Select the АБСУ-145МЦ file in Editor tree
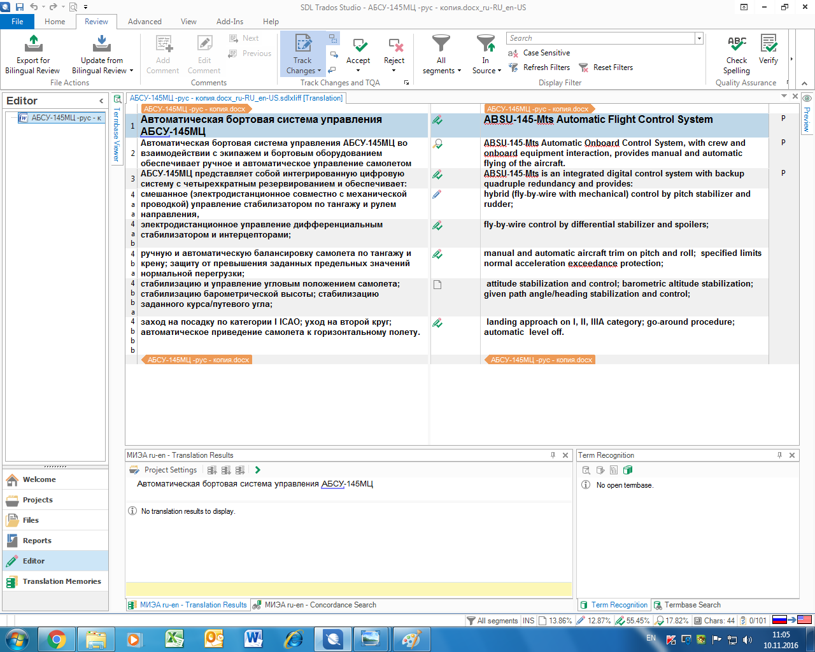Image resolution: width=815 pixels, height=652 pixels. [x=61, y=118]
